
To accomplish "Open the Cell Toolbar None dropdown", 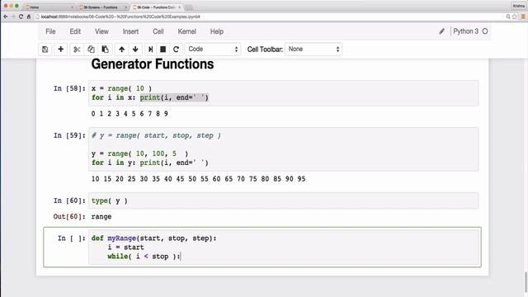I will click(313, 49).
